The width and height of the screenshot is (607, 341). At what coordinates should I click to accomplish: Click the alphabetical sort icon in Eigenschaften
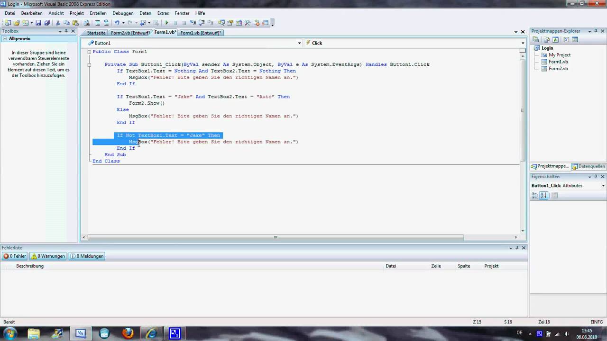[x=544, y=196]
